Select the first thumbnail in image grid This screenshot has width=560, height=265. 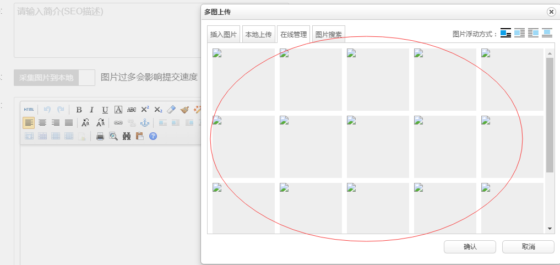click(243, 79)
